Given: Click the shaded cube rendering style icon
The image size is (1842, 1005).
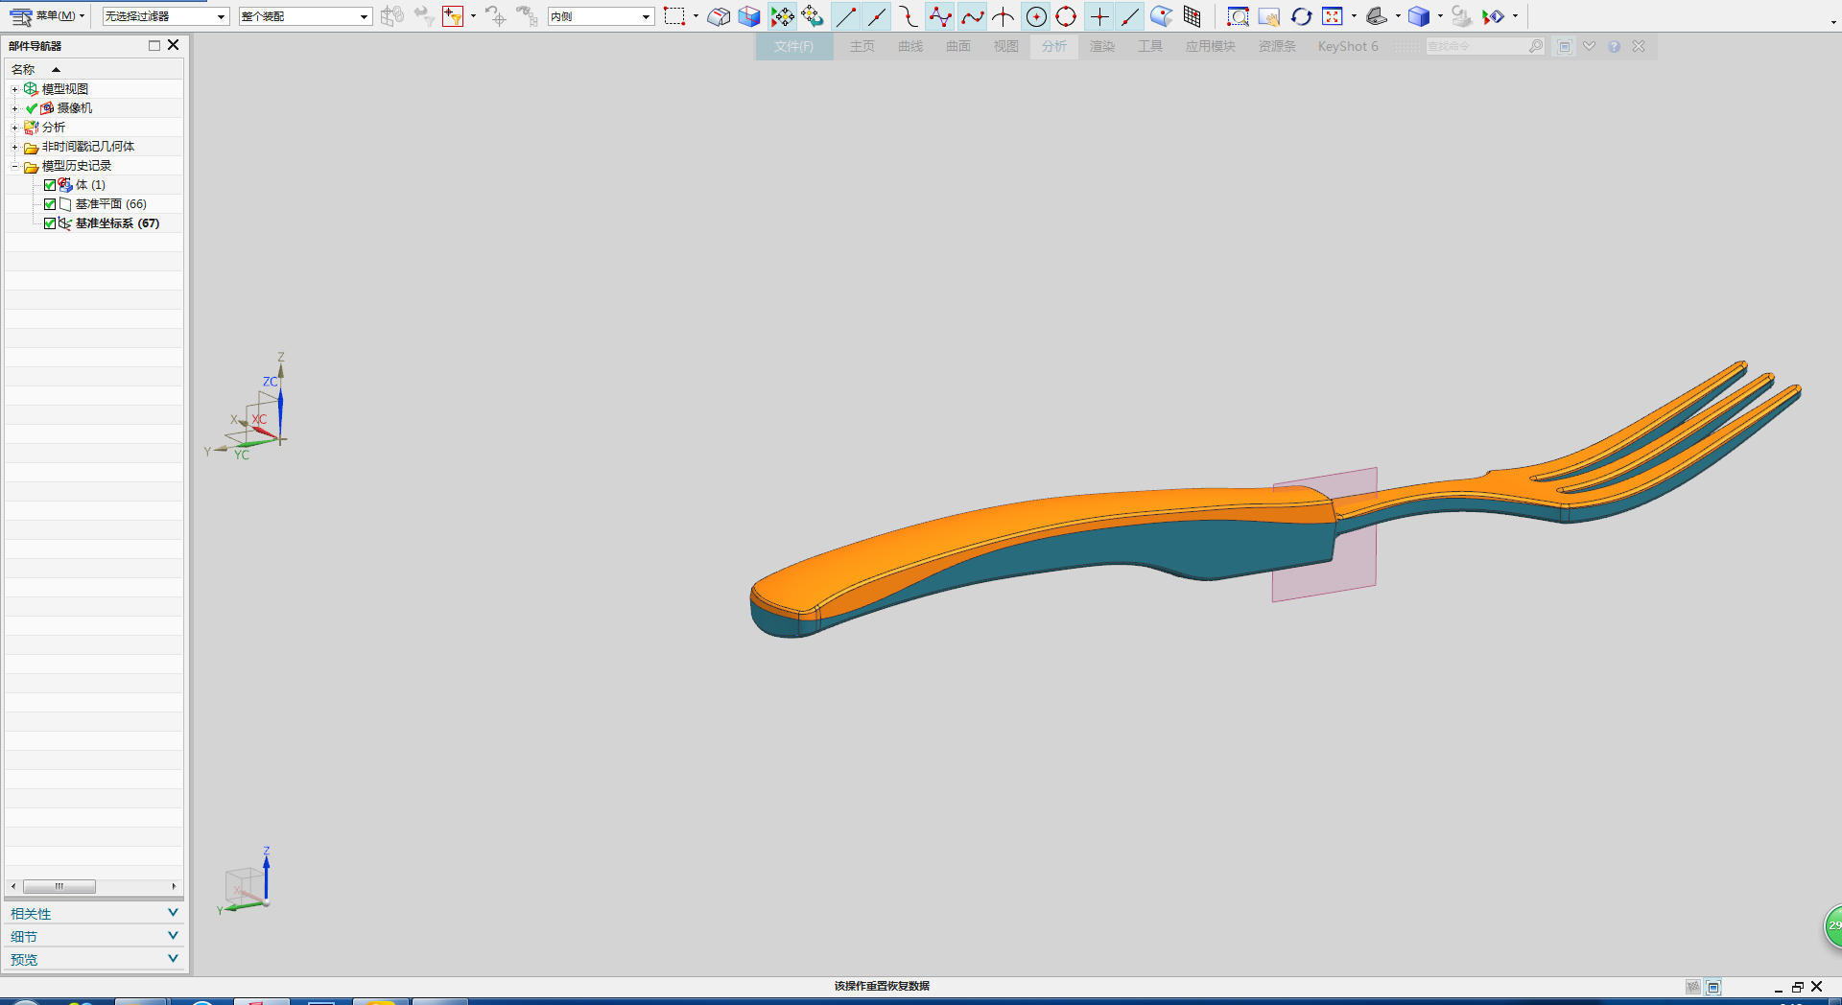Looking at the screenshot, I should [1419, 16].
